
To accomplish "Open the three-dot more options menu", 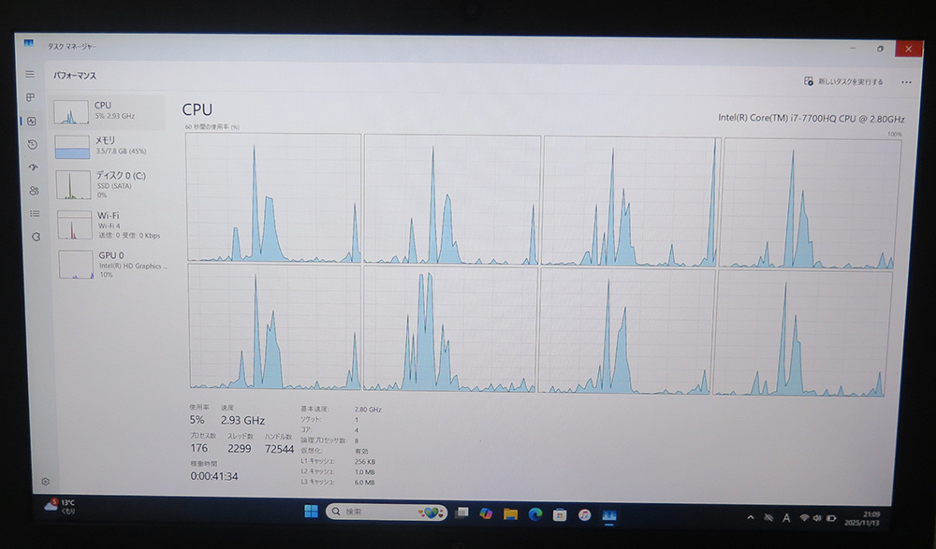I will click(x=906, y=82).
